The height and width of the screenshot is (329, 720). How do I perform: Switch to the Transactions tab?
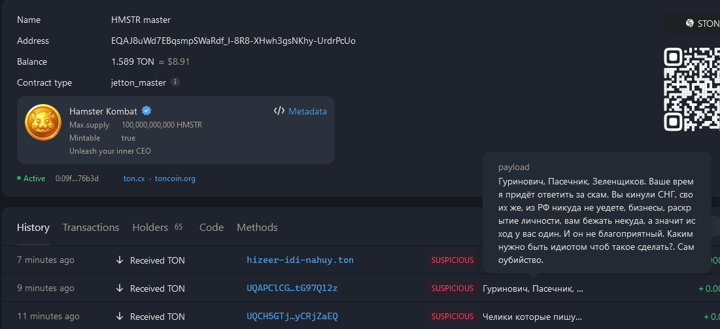click(91, 228)
